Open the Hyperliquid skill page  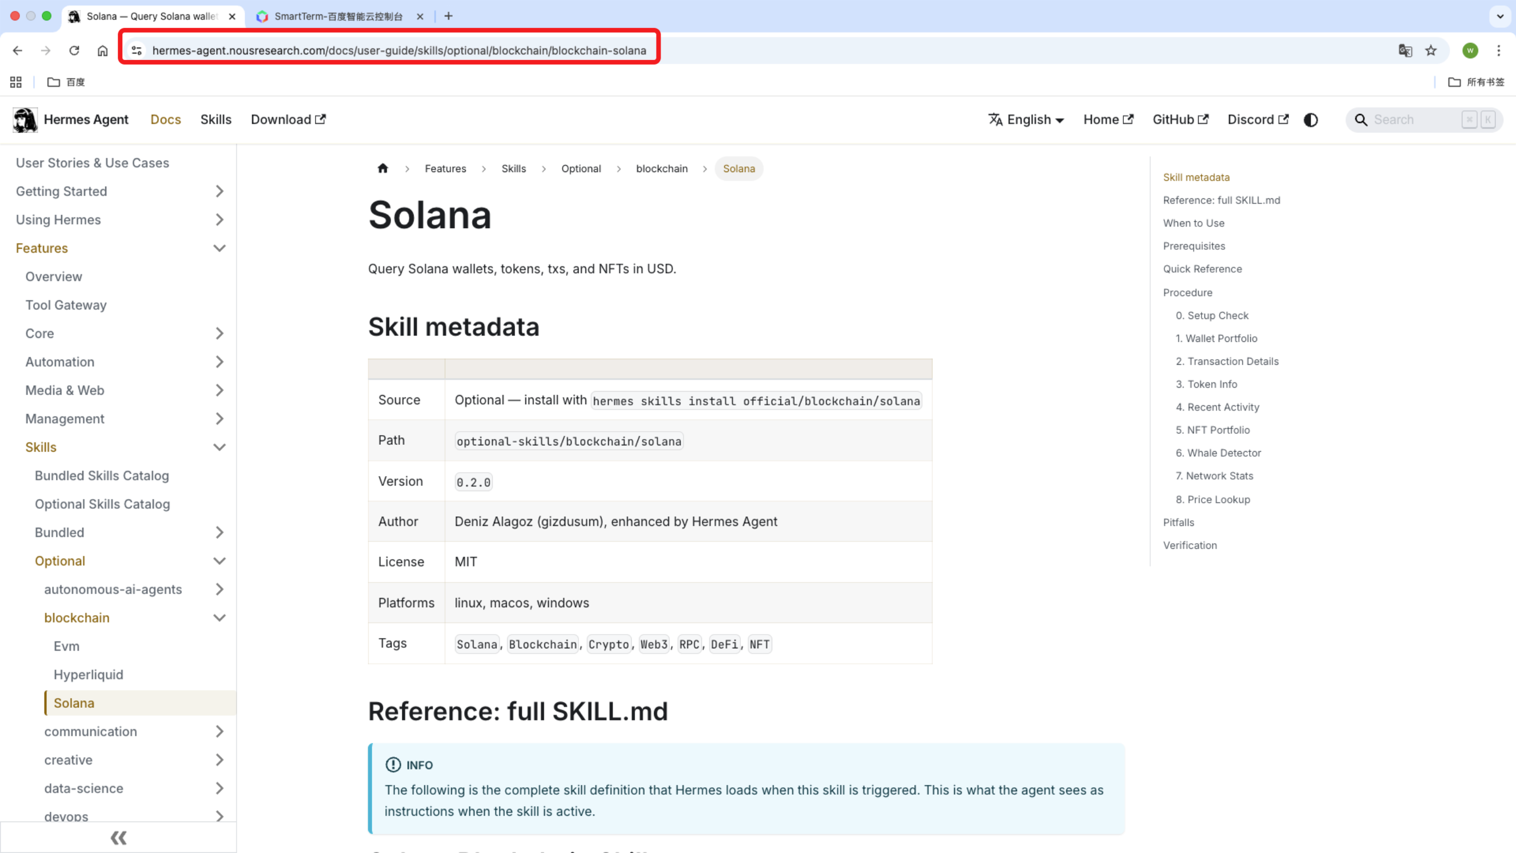click(x=88, y=675)
